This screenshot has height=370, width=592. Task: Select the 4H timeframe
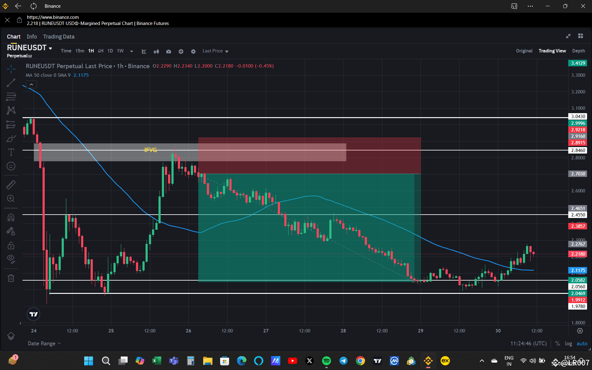click(x=101, y=51)
